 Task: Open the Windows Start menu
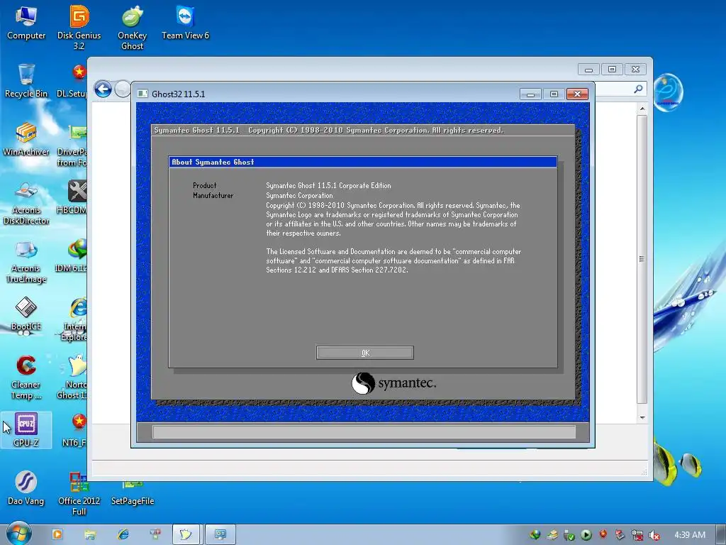[18, 534]
